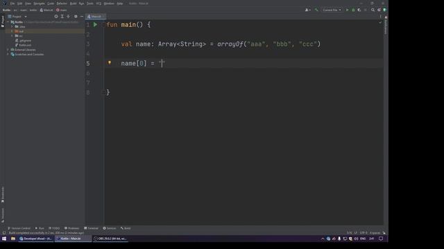
Task: Click the Search Everywhere magnifier
Action: (x=373, y=10)
